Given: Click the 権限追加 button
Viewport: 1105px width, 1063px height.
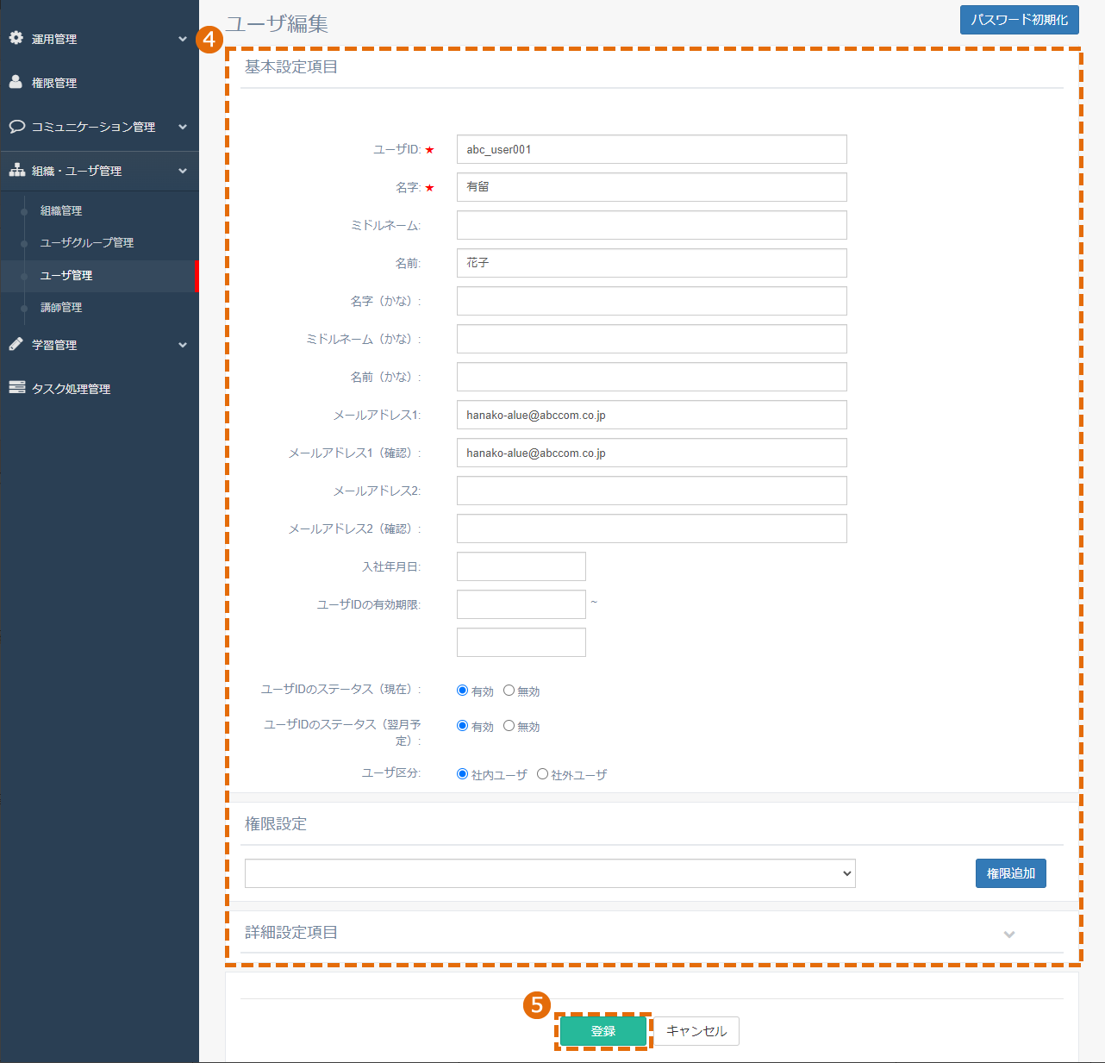Looking at the screenshot, I should [x=1011, y=873].
